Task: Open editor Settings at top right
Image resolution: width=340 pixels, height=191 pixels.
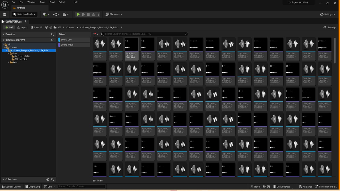Action: coord(328,14)
